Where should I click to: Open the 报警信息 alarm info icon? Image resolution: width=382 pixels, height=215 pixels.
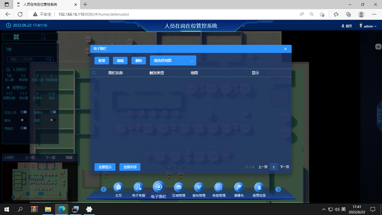pos(259,187)
